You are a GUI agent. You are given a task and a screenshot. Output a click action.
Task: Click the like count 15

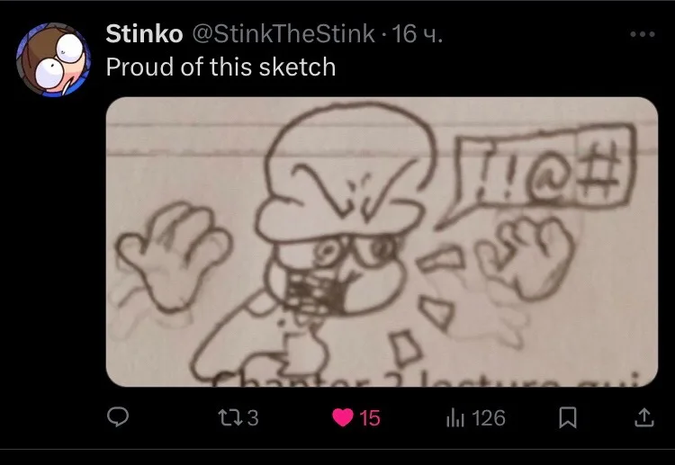[x=370, y=417]
